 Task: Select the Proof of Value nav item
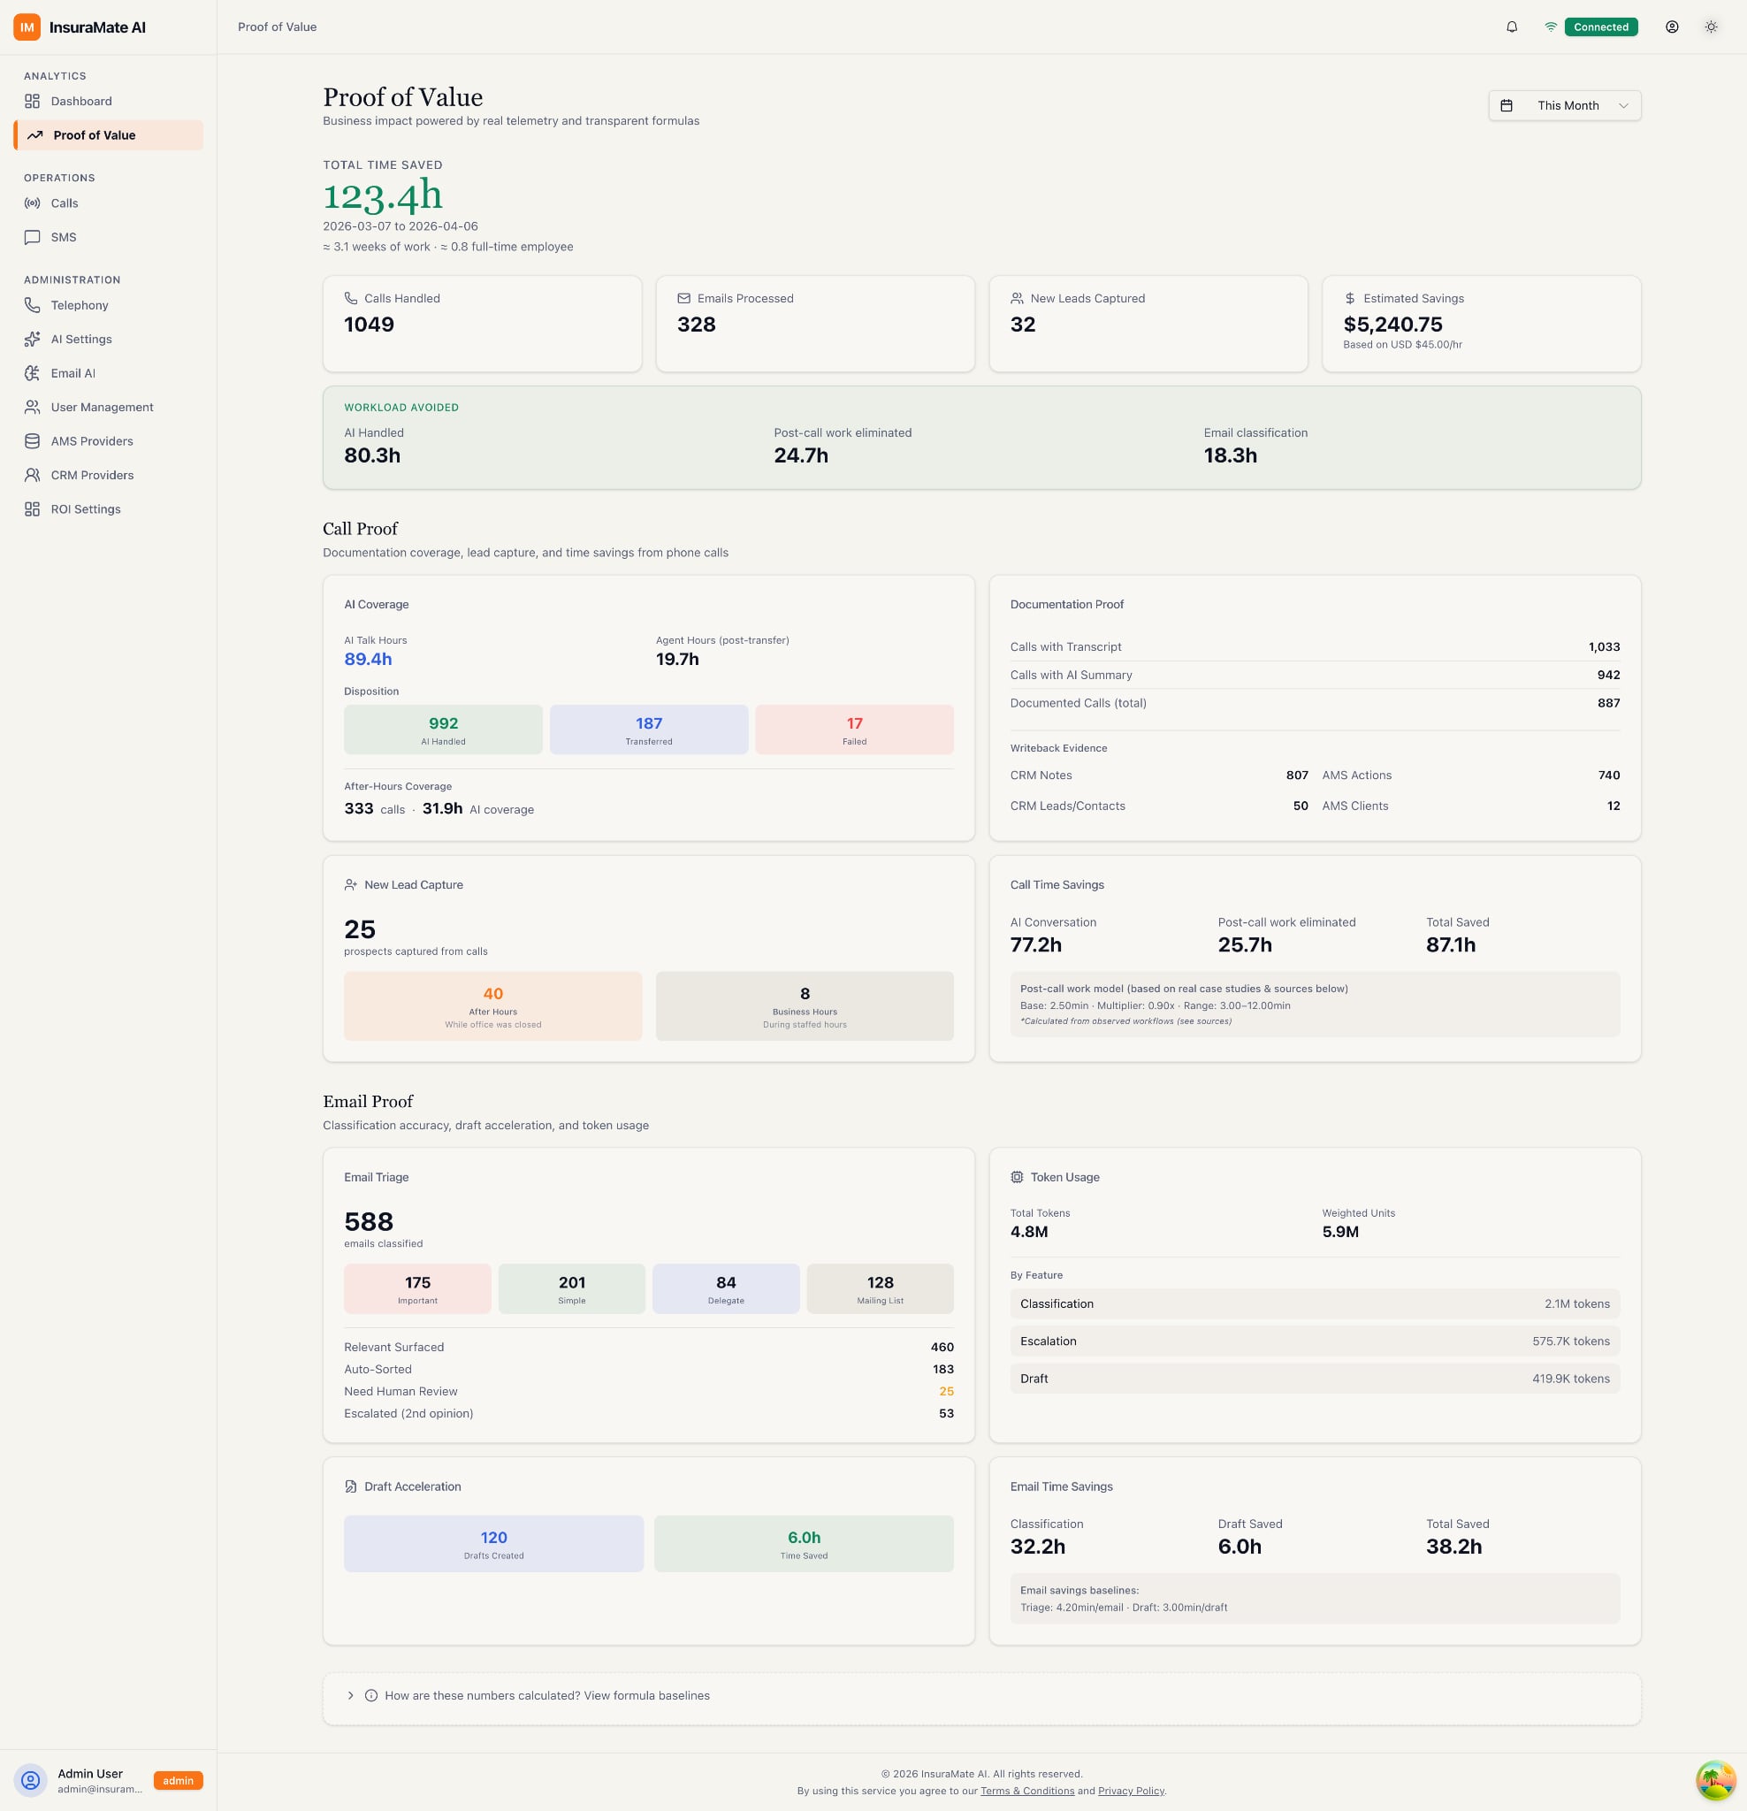pyautogui.click(x=95, y=135)
